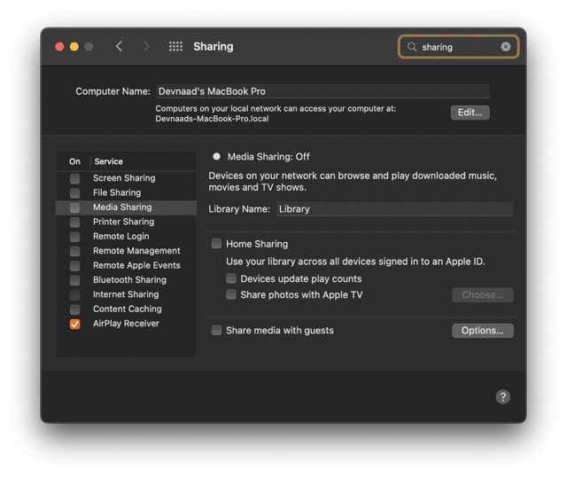Click the back navigation arrow
Image resolution: width=567 pixels, height=477 pixels.
120,46
